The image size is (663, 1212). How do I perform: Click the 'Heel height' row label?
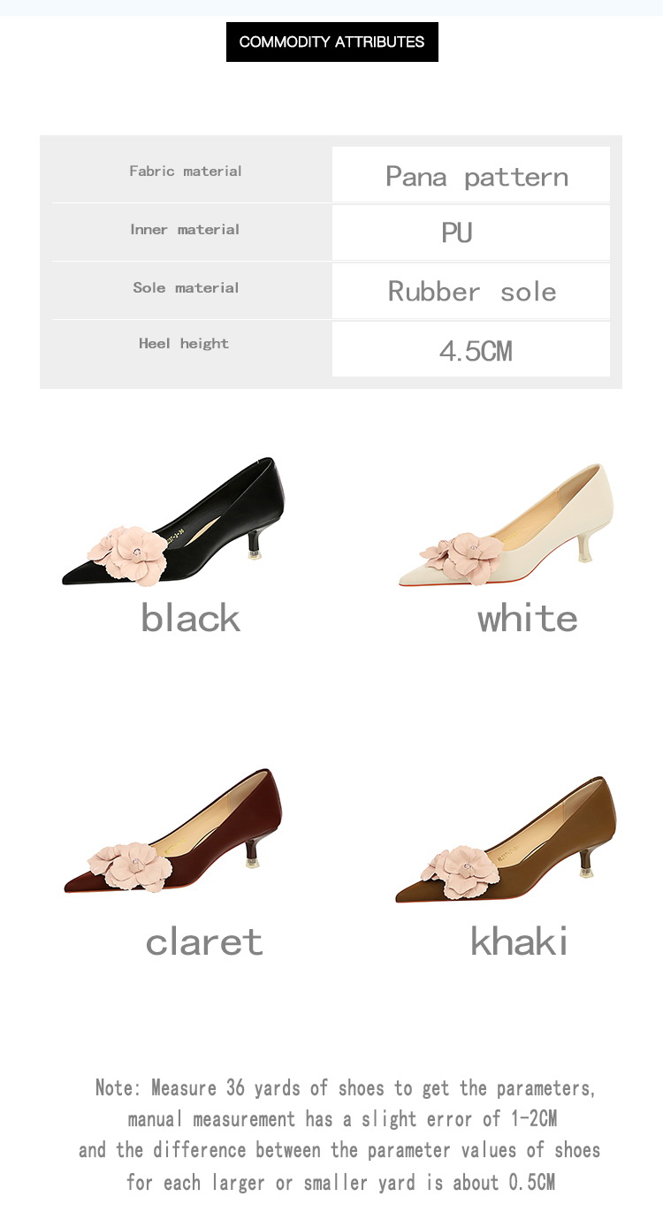pyautogui.click(x=184, y=343)
